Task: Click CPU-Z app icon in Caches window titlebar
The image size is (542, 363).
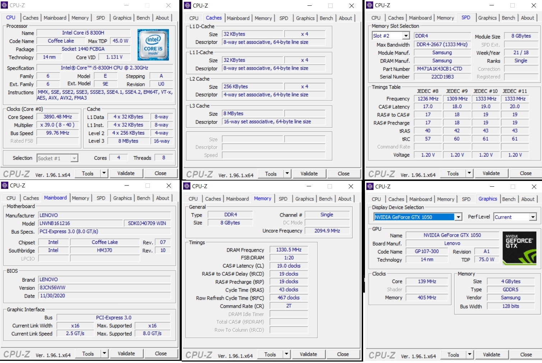Action: coord(187,5)
